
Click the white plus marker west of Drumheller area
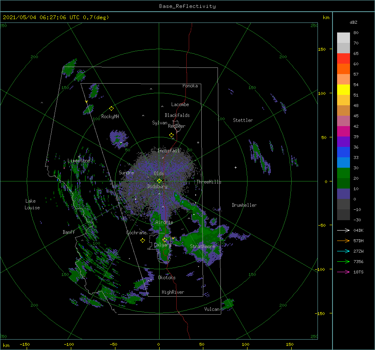pyautogui.click(x=235, y=167)
